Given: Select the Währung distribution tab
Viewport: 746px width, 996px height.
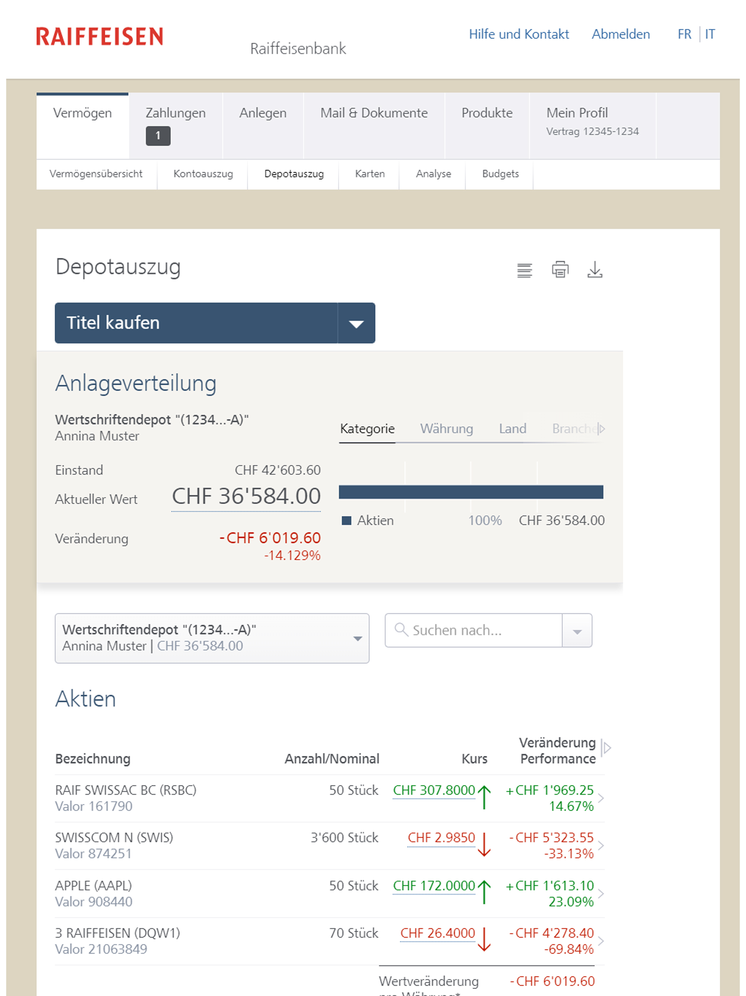Looking at the screenshot, I should 446,429.
